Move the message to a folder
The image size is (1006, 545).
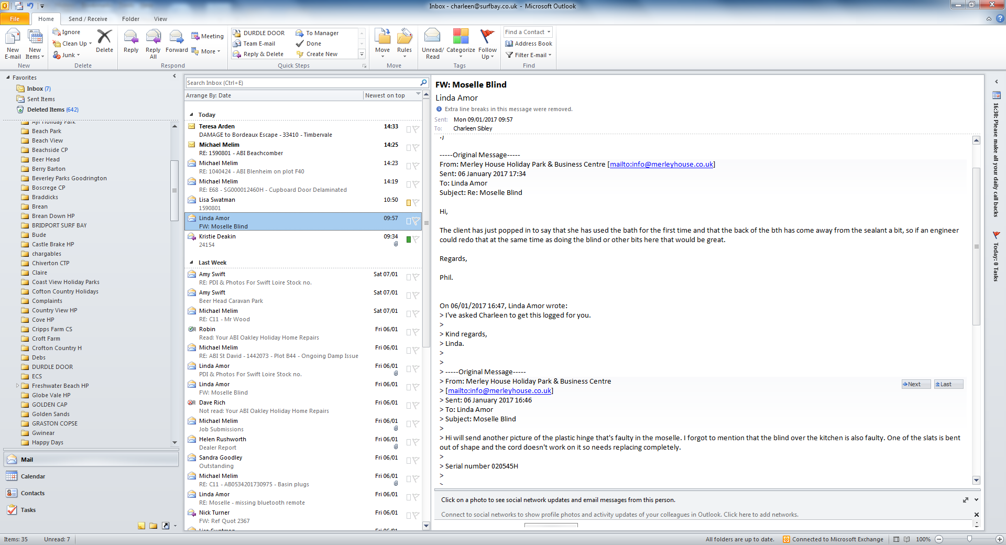pos(382,45)
